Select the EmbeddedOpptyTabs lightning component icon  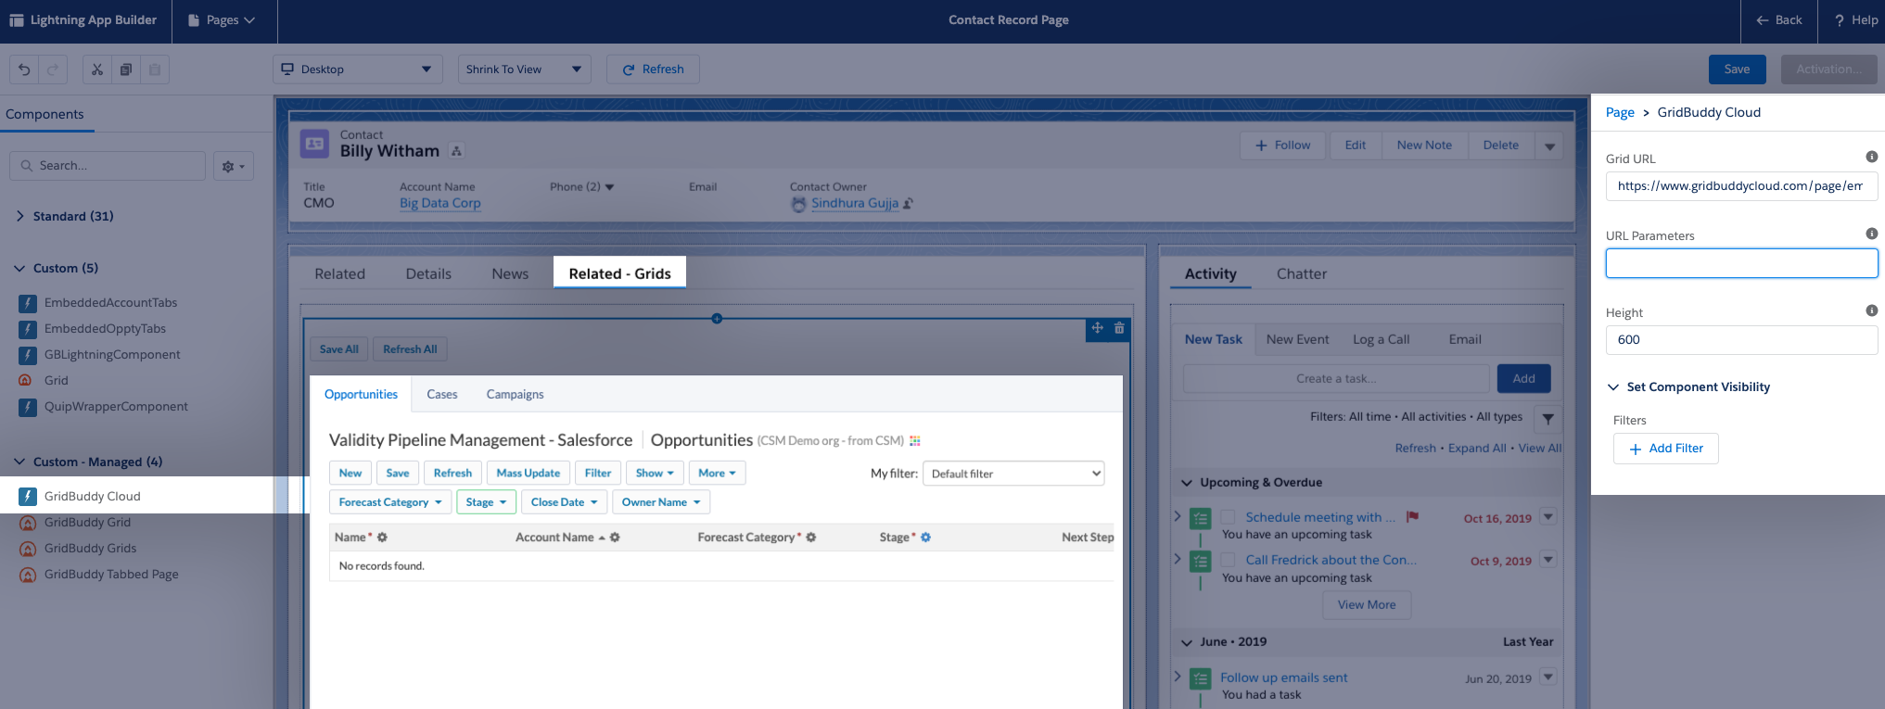(x=28, y=329)
